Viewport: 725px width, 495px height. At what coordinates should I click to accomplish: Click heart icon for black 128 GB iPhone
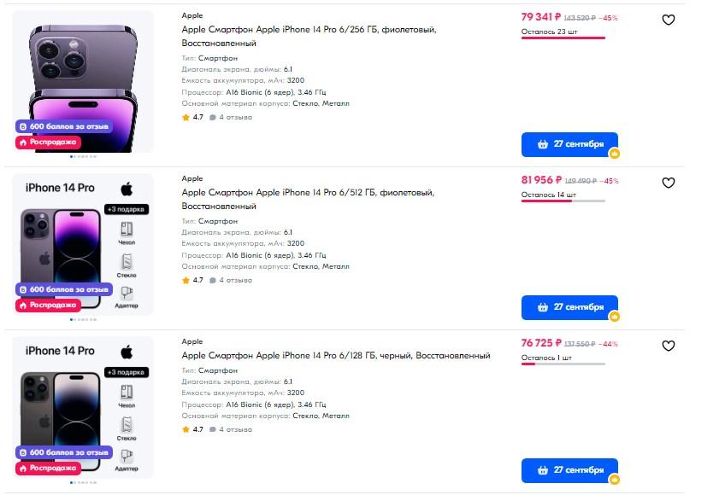(669, 346)
